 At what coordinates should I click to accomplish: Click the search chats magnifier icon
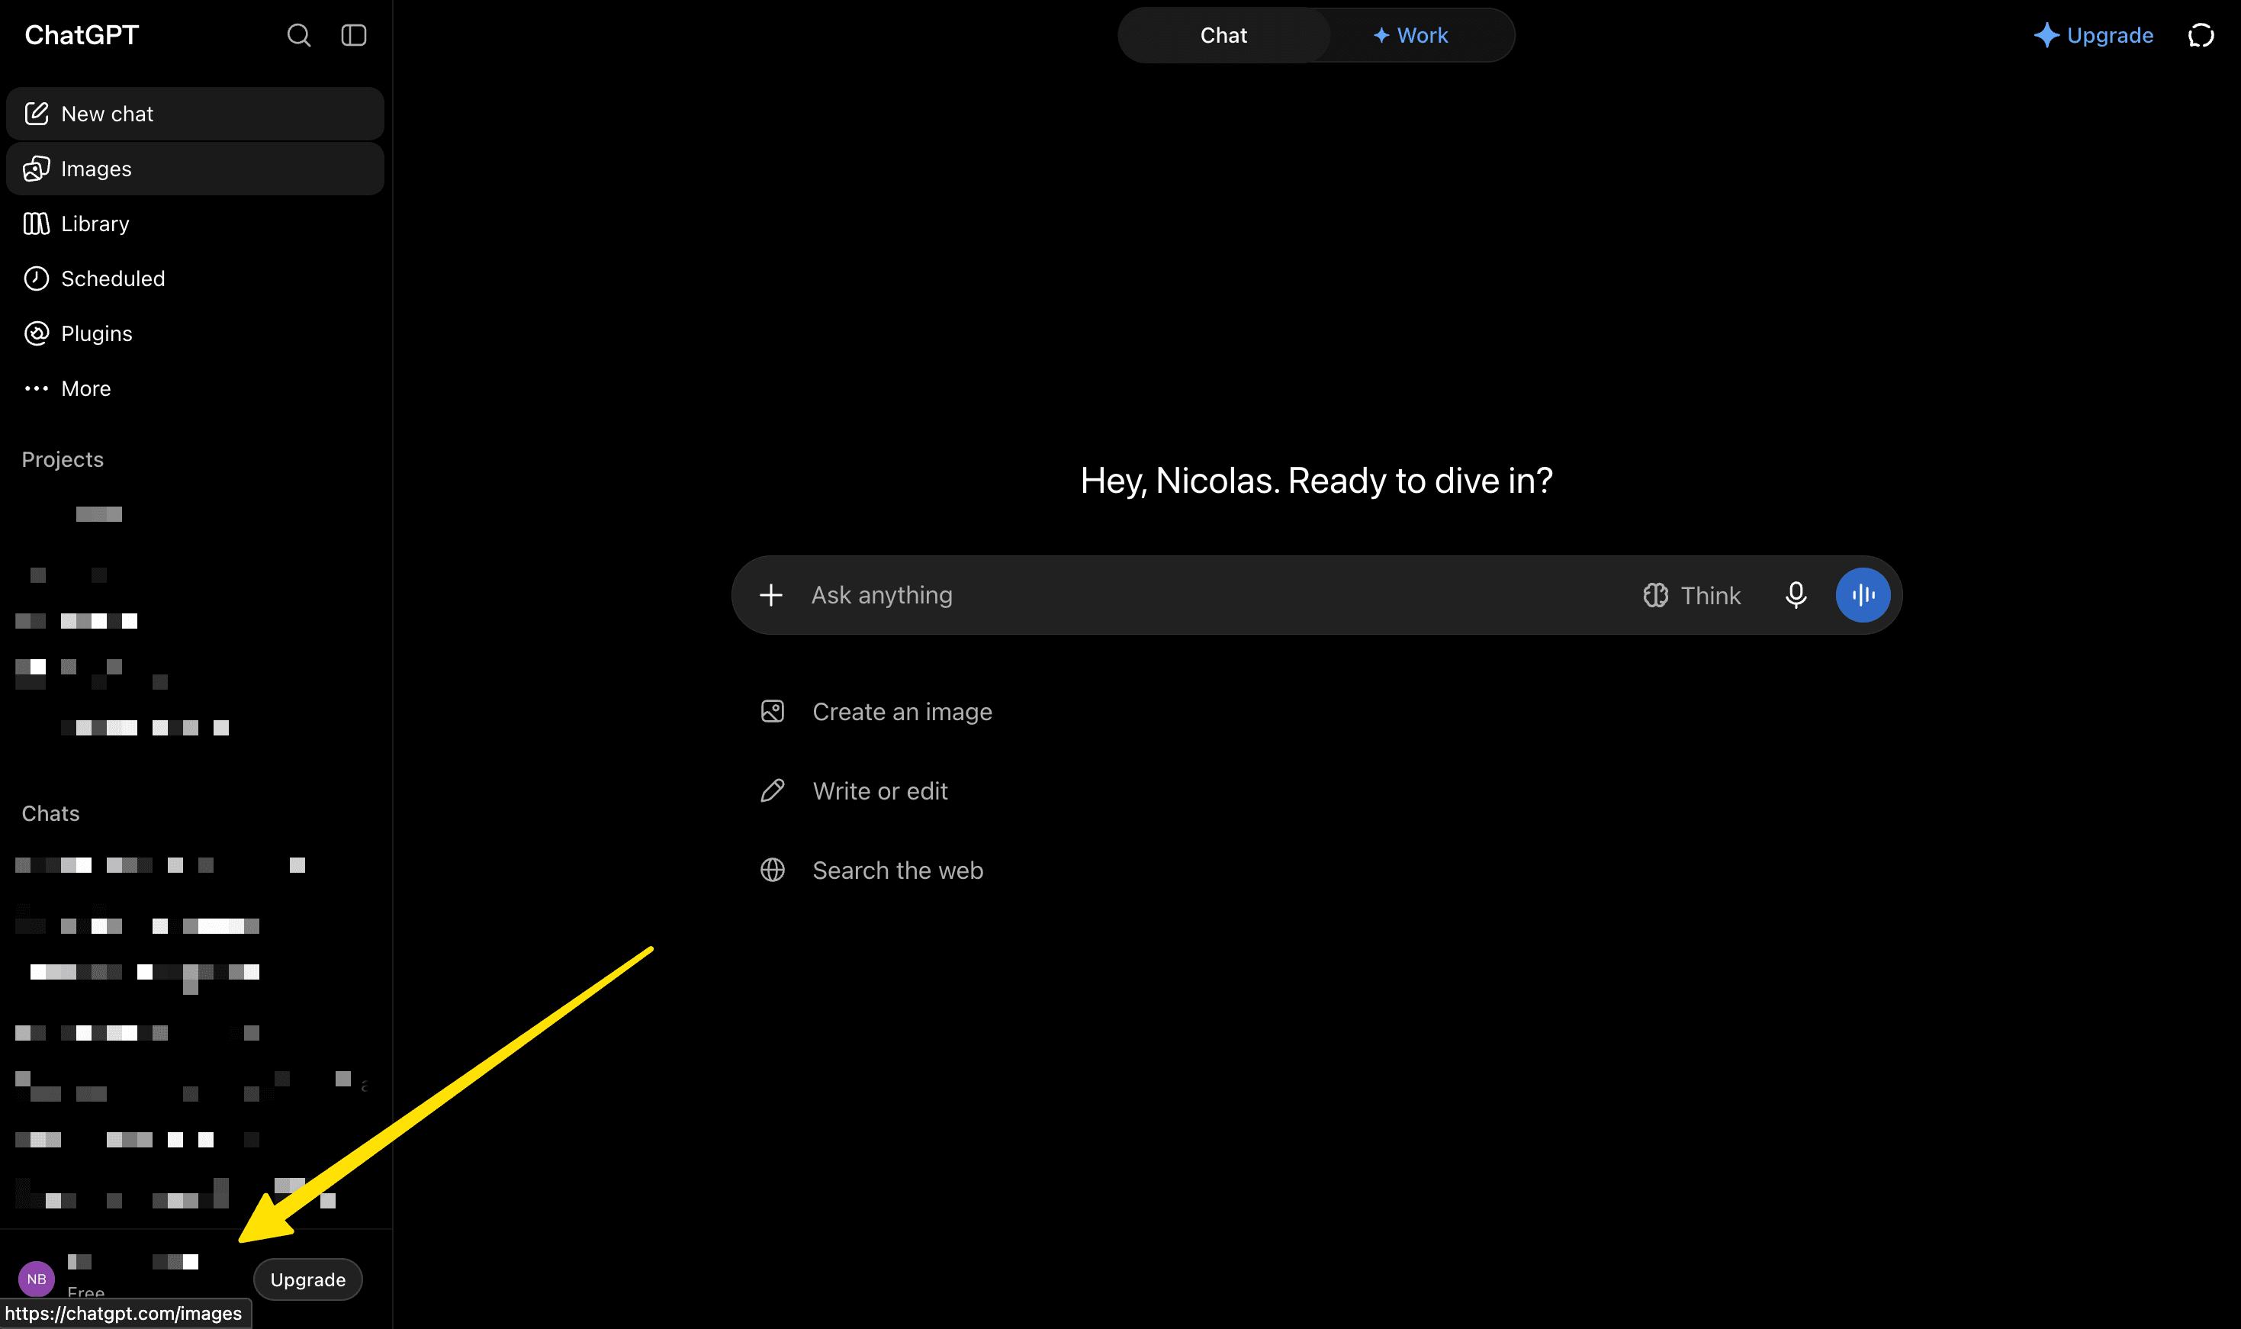click(298, 35)
